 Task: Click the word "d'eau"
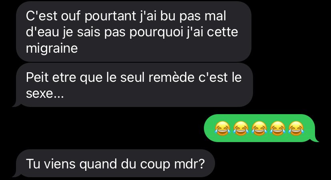(x=42, y=32)
